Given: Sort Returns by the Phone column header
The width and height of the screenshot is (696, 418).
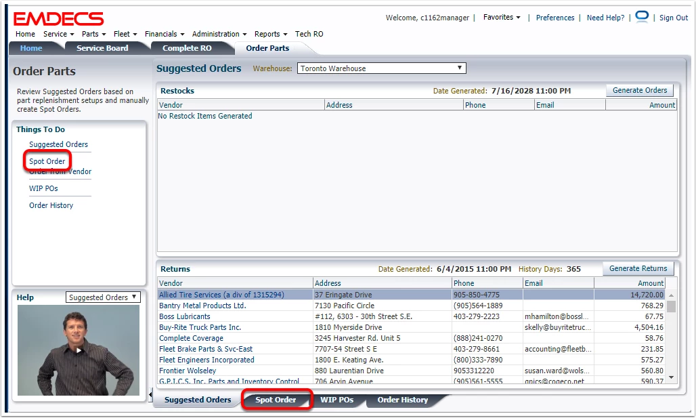Looking at the screenshot, I should (487, 283).
